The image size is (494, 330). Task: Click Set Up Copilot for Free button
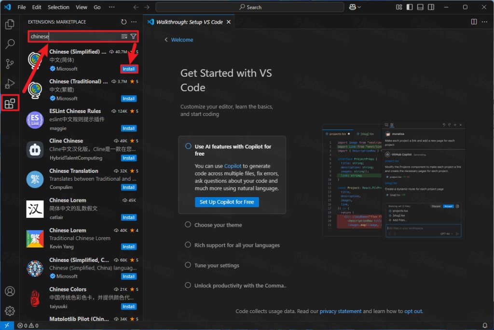(x=227, y=202)
